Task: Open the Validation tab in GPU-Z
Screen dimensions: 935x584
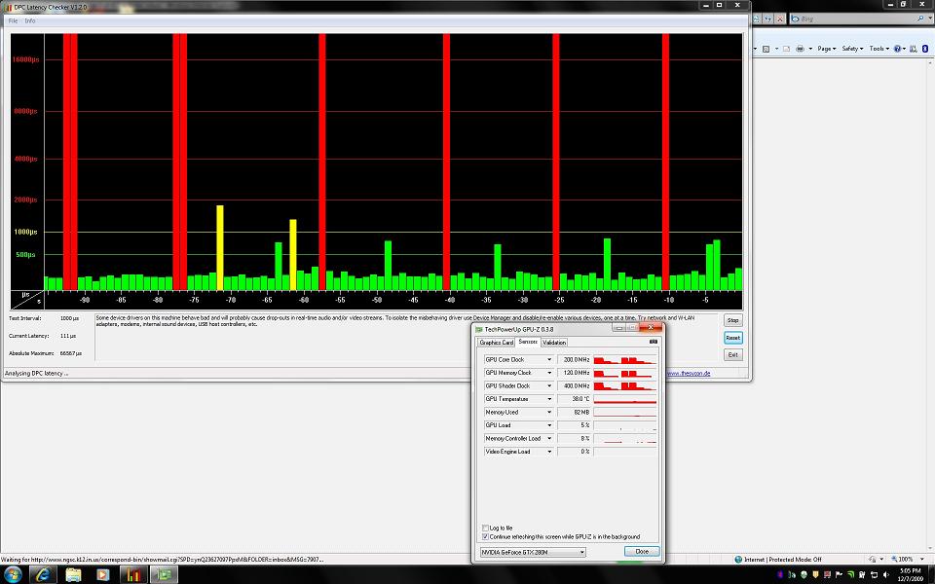Action: (x=554, y=343)
